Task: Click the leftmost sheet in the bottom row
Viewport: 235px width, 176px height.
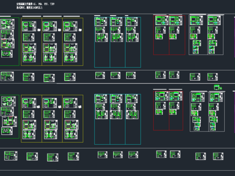Action: click(x=11, y=155)
